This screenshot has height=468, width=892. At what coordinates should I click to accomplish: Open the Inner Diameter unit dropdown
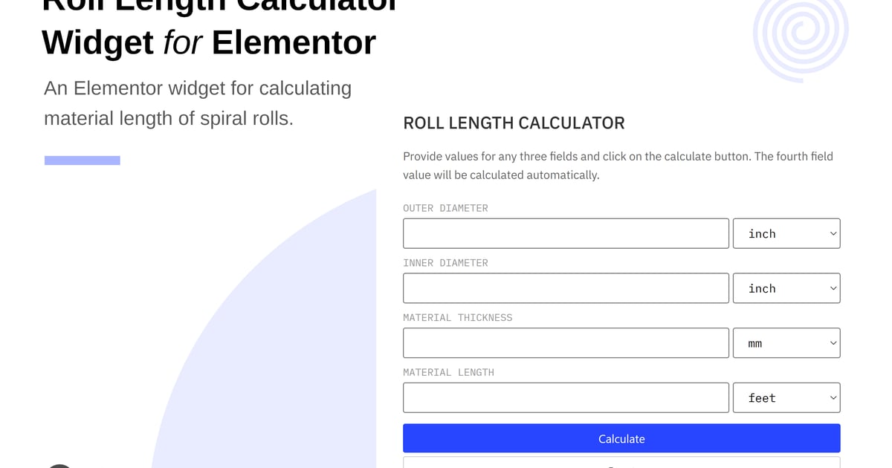click(786, 288)
